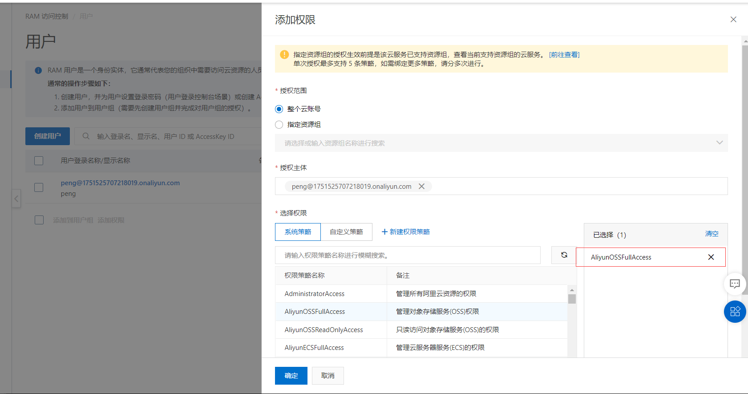Open the 前往查看 link
Viewport: 748px width, 394px height.
pos(564,55)
